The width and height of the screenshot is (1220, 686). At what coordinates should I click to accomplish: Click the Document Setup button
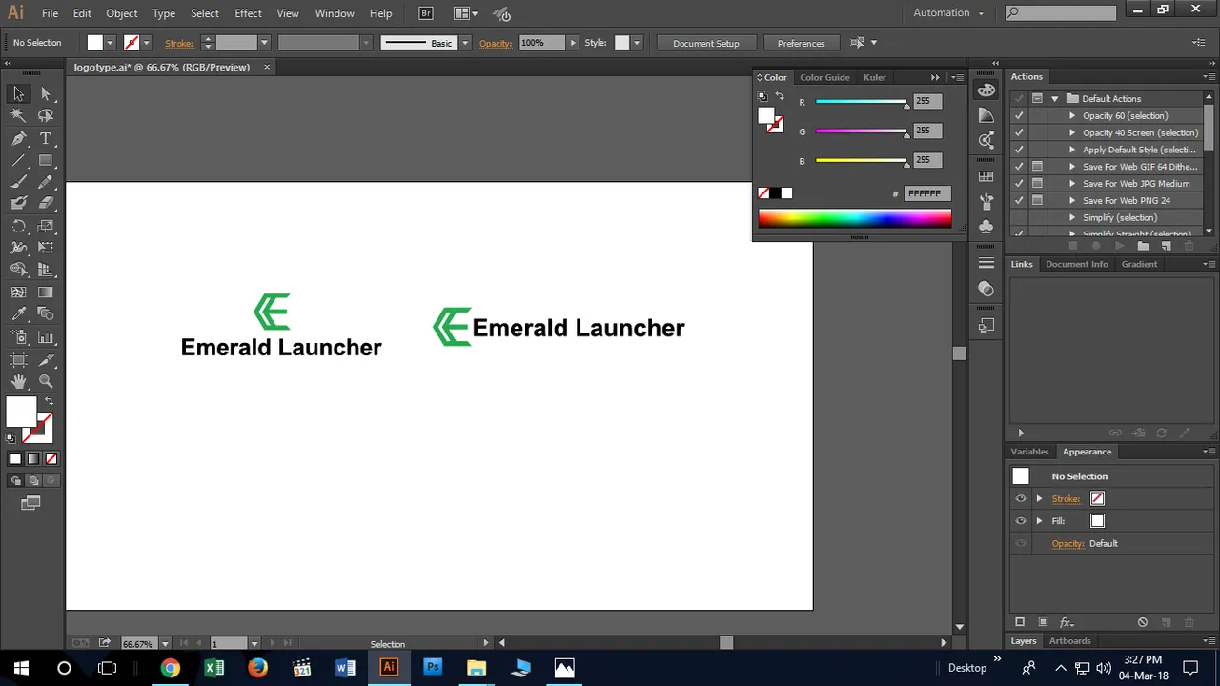[706, 43]
